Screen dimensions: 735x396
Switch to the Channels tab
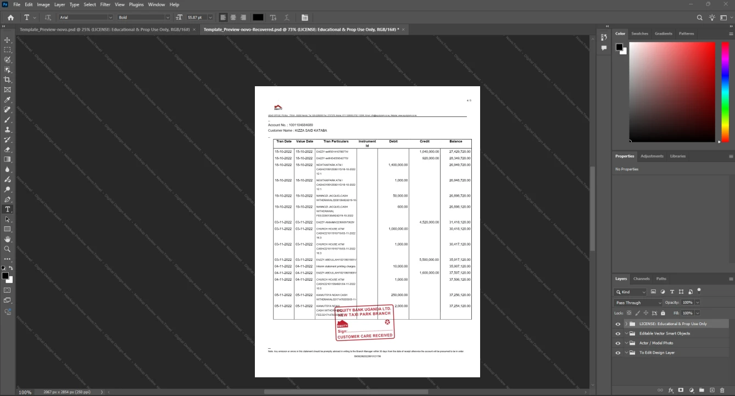(x=641, y=278)
